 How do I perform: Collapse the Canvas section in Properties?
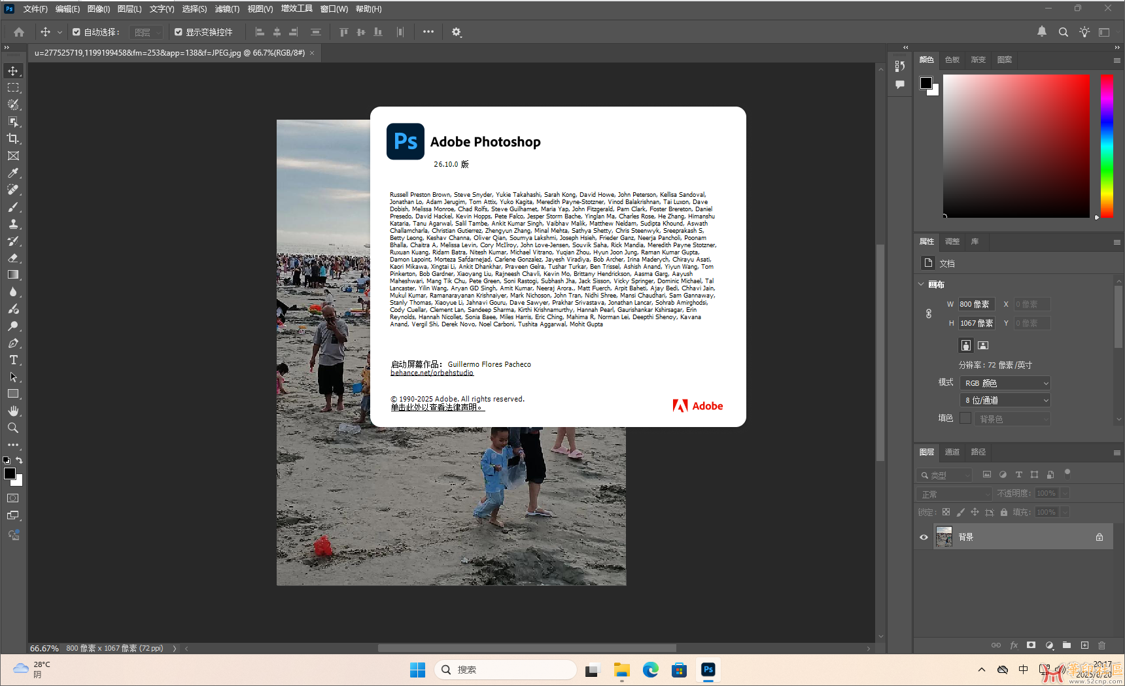tap(921, 284)
